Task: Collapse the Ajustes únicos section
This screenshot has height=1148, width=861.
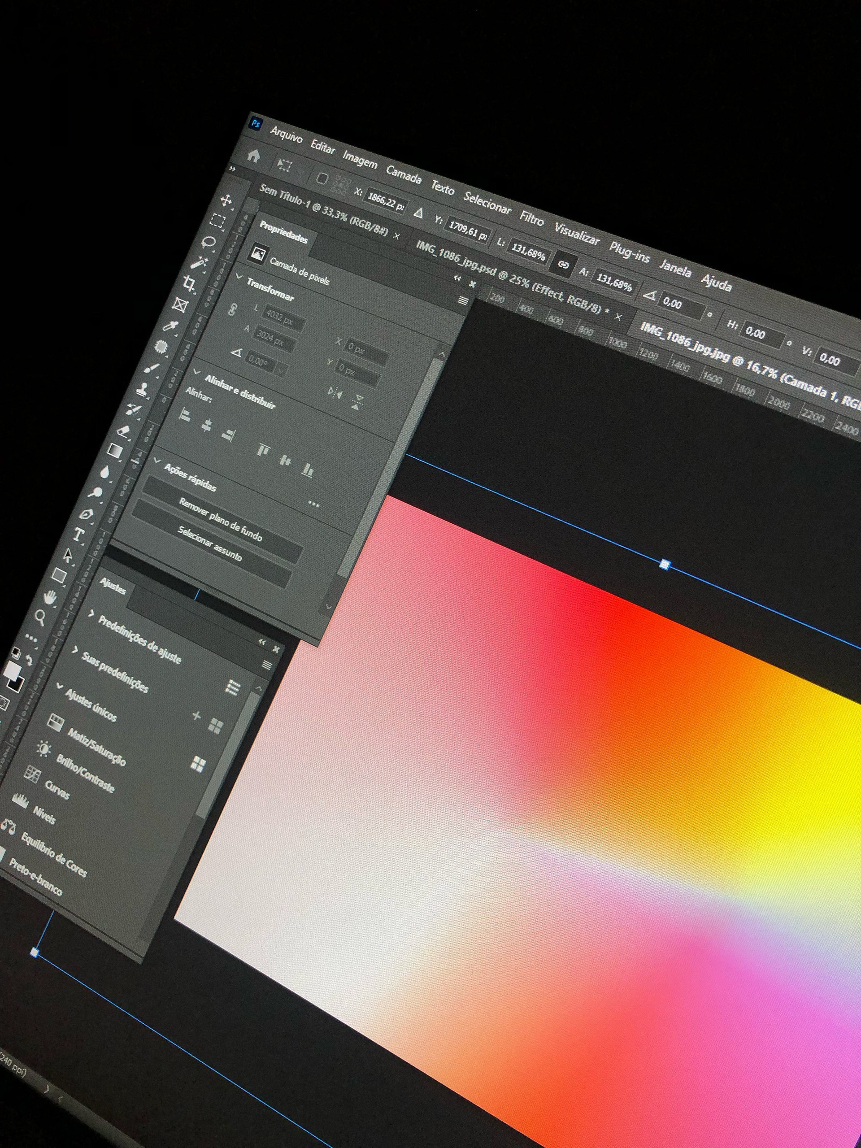Action: click(x=59, y=686)
